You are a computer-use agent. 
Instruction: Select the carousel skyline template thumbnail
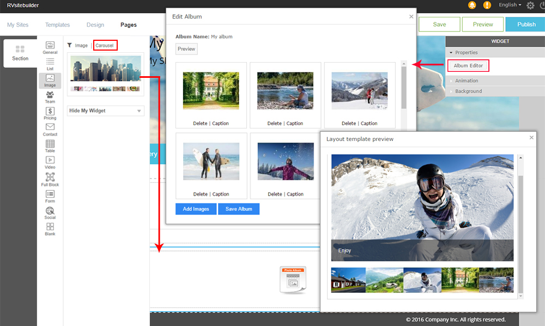[x=105, y=73]
